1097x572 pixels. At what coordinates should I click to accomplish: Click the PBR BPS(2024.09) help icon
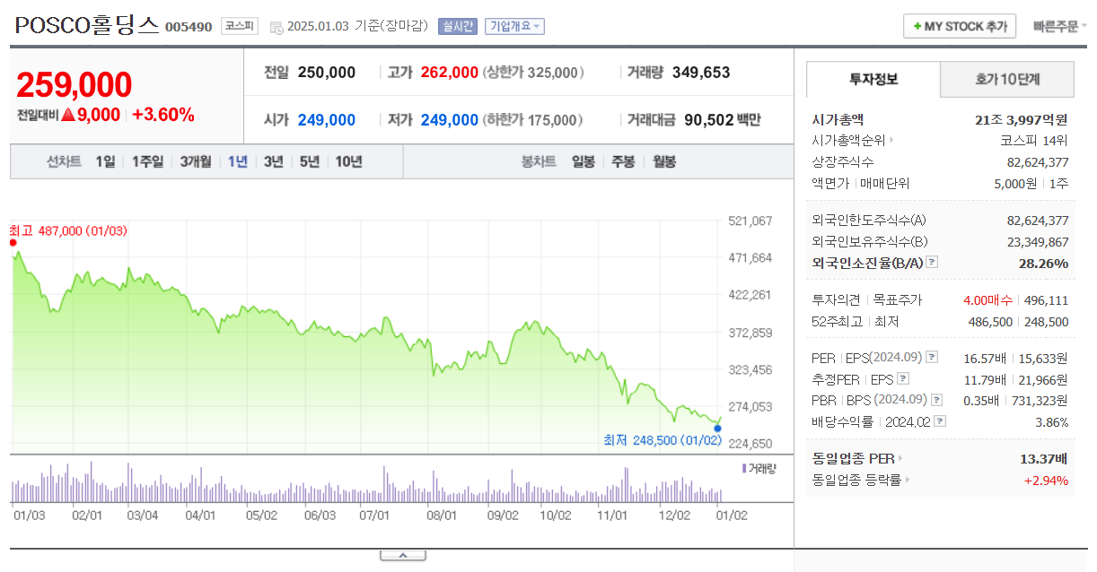click(935, 400)
